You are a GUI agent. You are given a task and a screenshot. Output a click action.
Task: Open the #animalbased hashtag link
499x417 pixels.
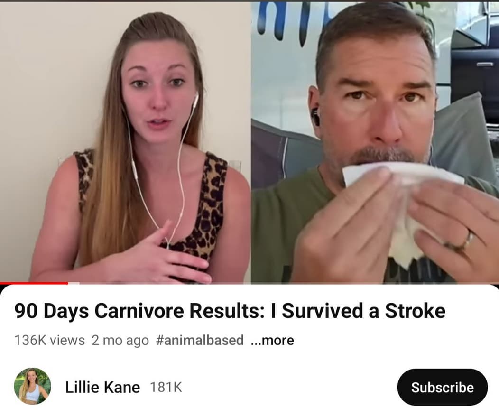tap(200, 340)
